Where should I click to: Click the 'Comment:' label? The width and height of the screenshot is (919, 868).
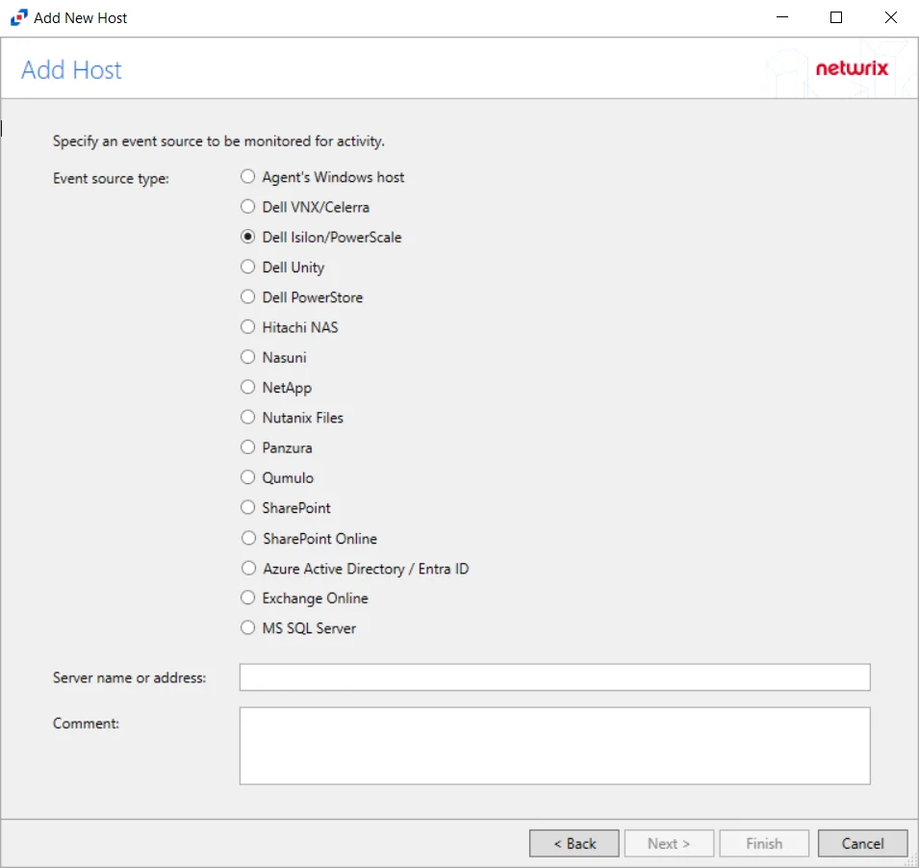[87, 724]
